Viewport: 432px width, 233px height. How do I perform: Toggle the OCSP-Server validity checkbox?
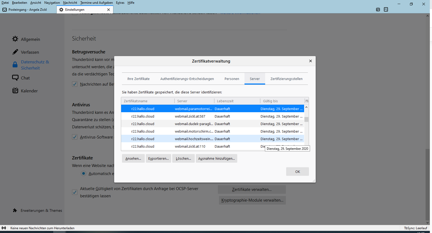75,192
